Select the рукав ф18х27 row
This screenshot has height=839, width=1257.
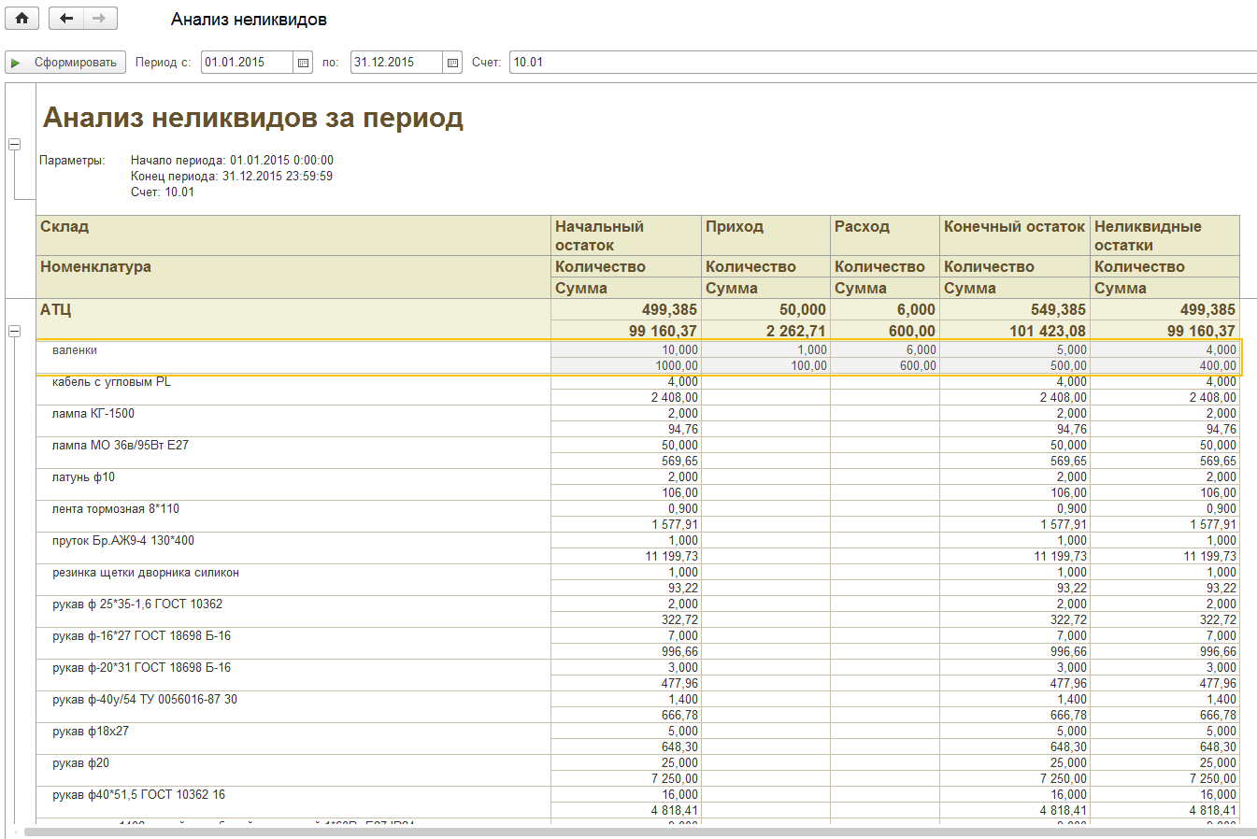(637, 739)
